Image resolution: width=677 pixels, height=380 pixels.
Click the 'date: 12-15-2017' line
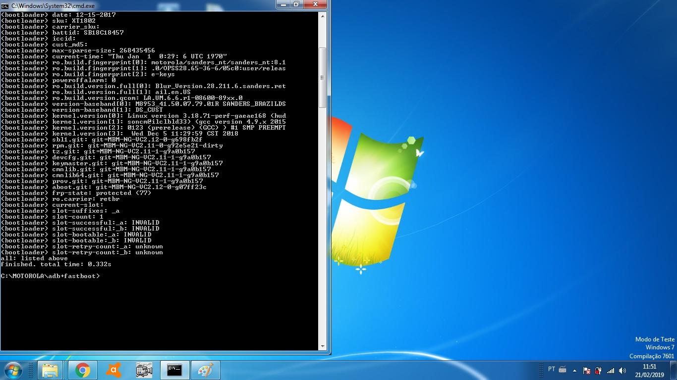(x=58, y=15)
